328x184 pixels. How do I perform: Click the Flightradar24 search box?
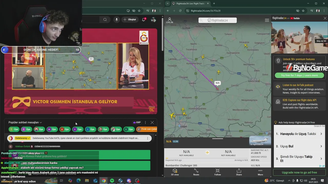coord(218,20)
